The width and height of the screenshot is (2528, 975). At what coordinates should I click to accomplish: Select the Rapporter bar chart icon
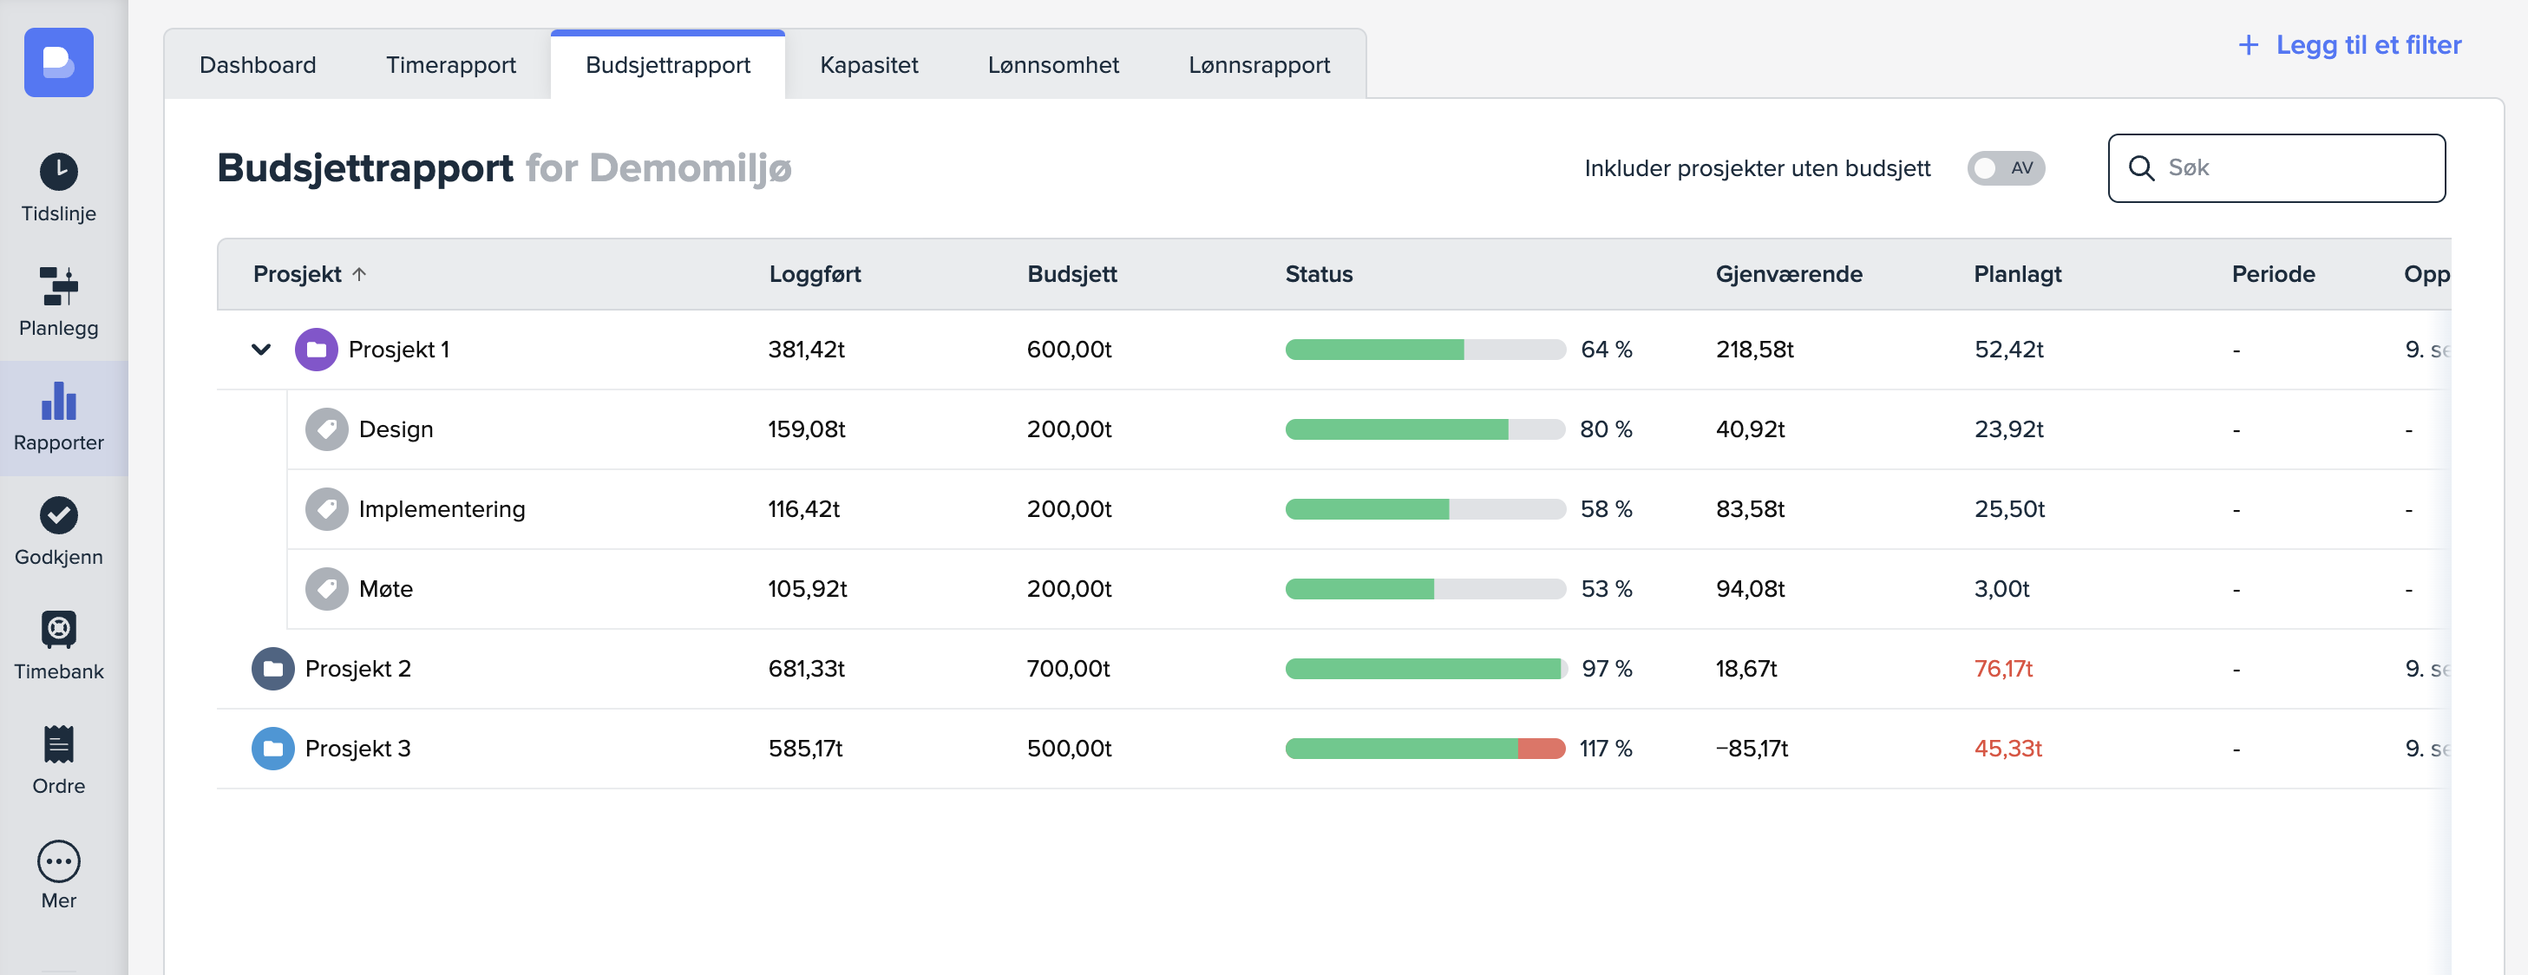coord(59,401)
